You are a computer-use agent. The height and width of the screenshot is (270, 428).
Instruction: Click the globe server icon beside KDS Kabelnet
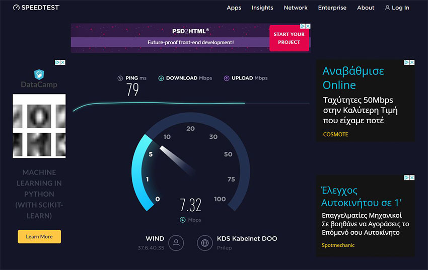tap(205, 243)
